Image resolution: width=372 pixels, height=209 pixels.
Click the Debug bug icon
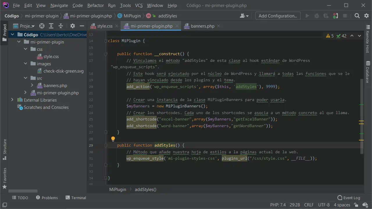[317, 16]
